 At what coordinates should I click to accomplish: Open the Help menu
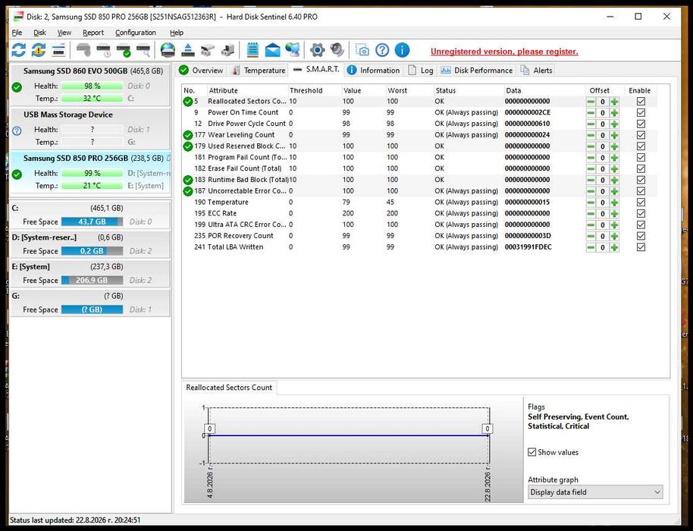(x=177, y=33)
